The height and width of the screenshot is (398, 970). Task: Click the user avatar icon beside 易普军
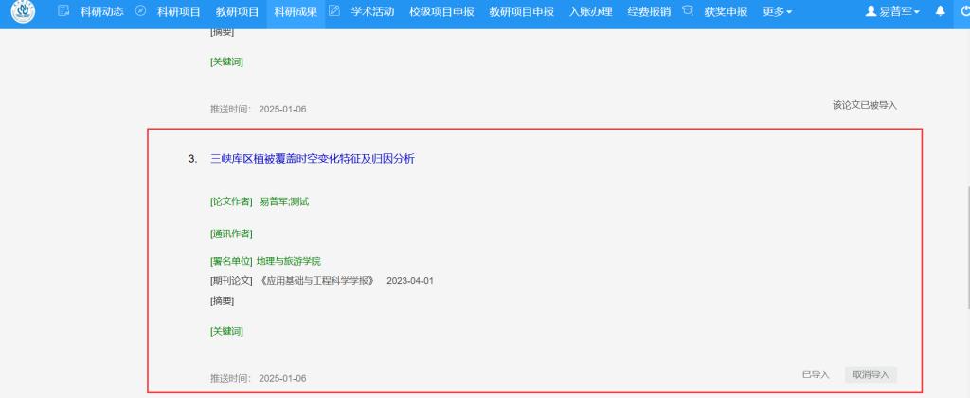(x=871, y=11)
